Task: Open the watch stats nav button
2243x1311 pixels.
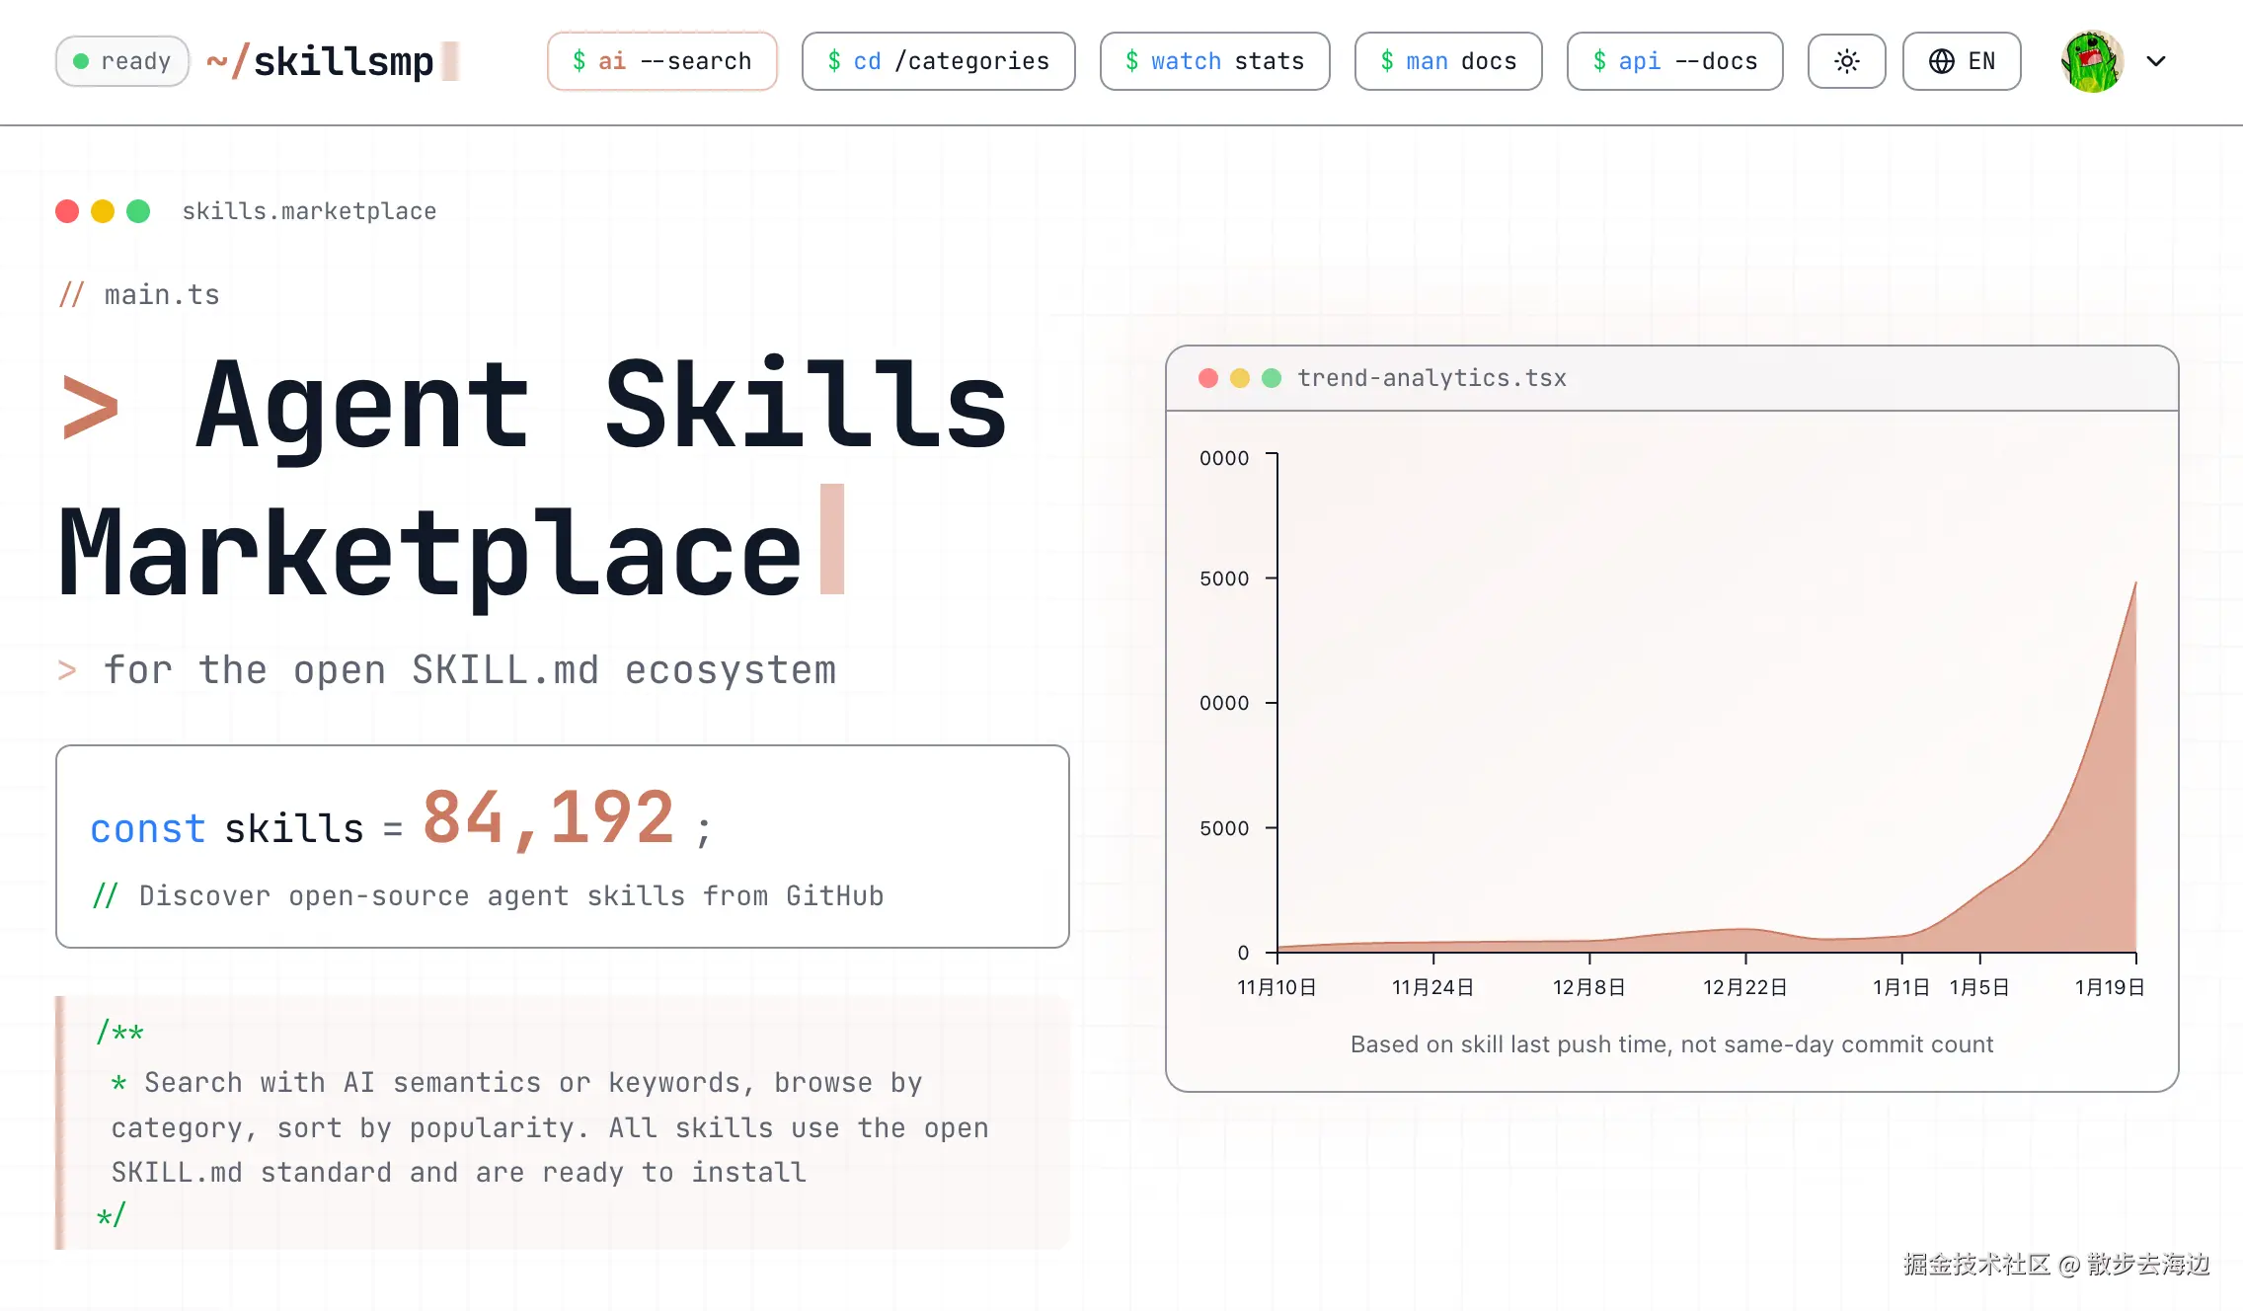Action: (1214, 61)
